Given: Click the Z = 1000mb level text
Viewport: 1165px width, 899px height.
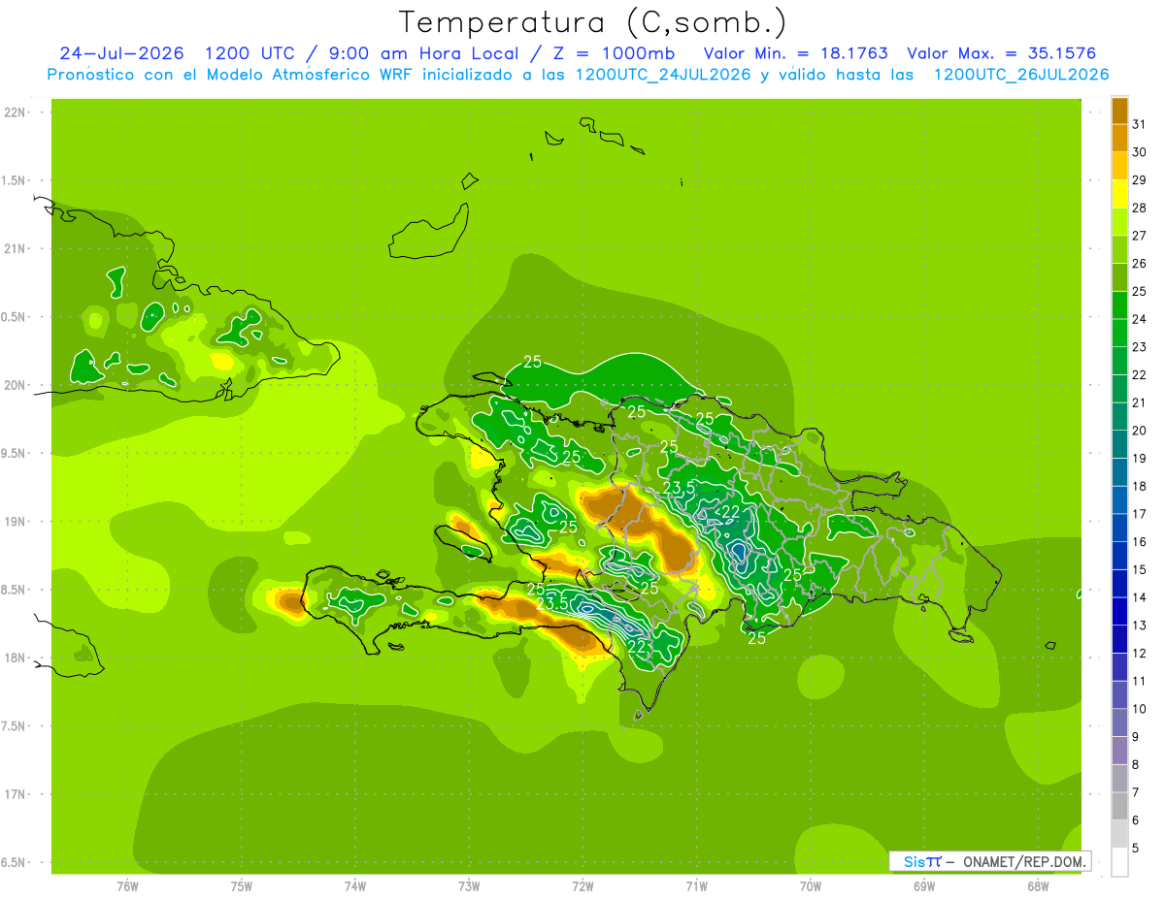Looking at the screenshot, I should click(x=626, y=53).
